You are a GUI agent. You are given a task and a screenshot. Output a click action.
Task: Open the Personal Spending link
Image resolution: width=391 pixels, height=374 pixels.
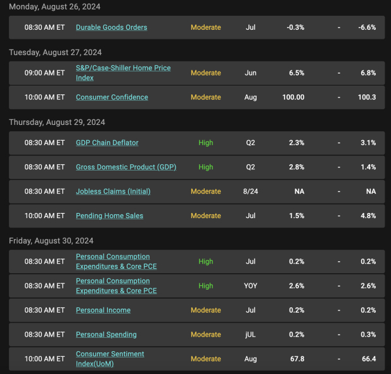106,335
